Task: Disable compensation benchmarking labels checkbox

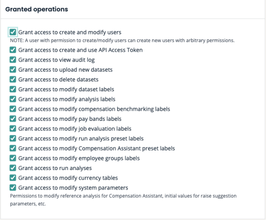Action: [x=13, y=109]
